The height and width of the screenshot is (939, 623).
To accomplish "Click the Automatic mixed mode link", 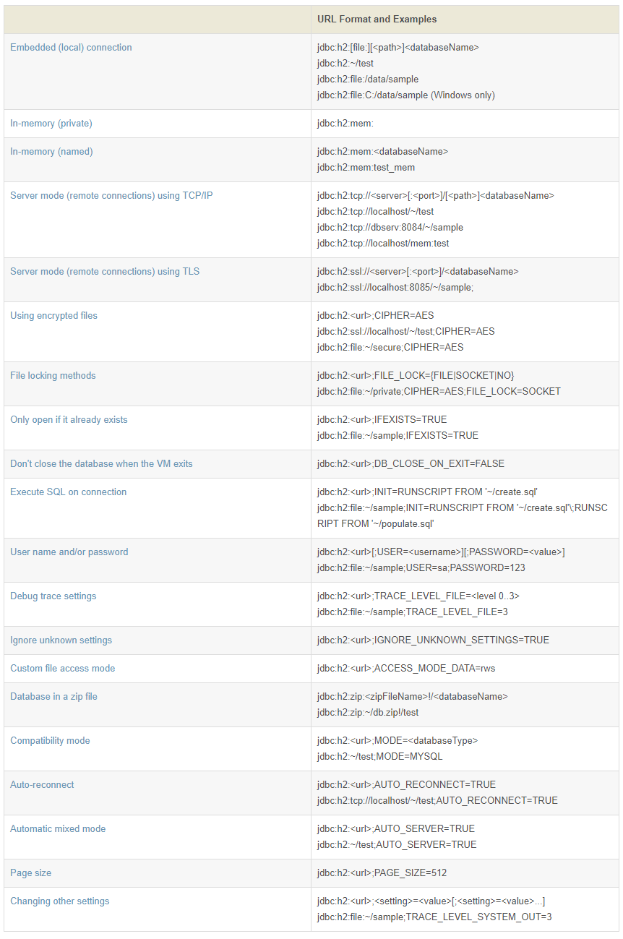I will [58, 829].
